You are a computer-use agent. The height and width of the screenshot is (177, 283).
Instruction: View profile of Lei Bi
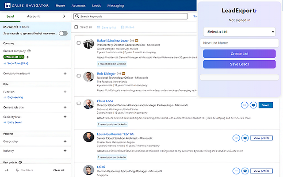click(261, 171)
